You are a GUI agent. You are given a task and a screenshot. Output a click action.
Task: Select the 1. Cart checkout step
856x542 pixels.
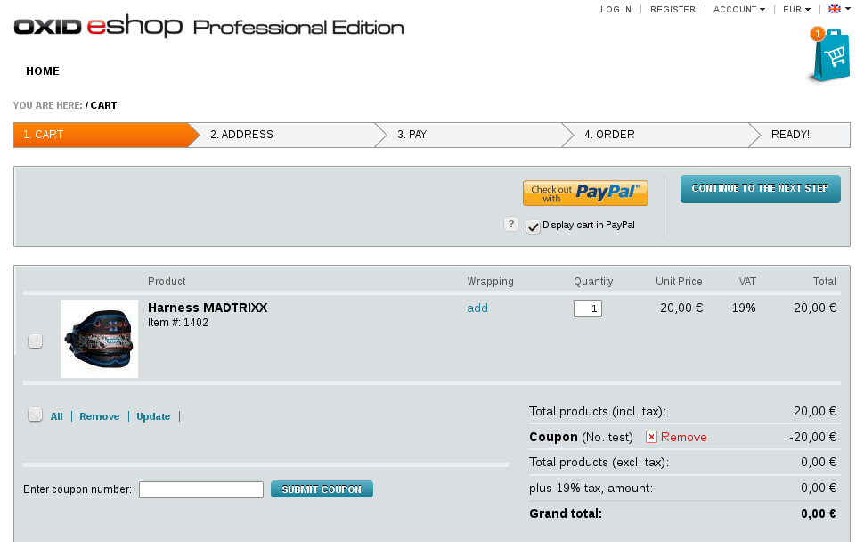(x=44, y=135)
